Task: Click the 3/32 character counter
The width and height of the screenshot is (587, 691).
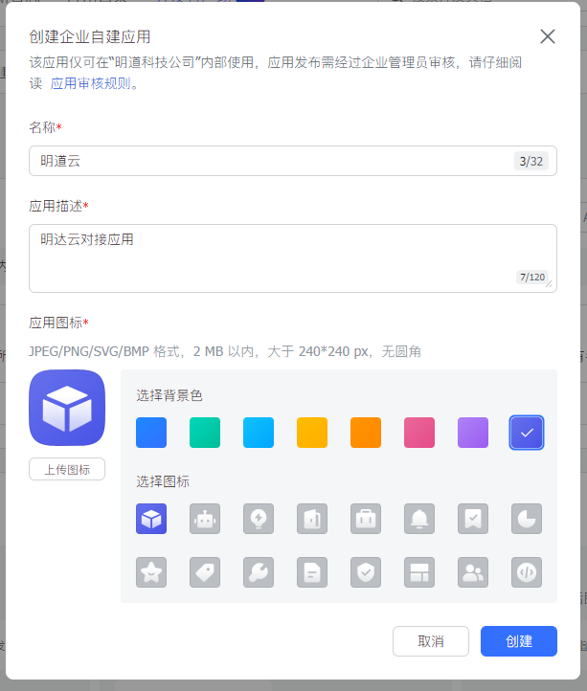Action: (x=531, y=162)
